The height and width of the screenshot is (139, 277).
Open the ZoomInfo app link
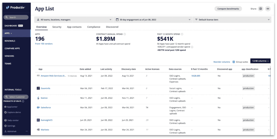point(45,88)
